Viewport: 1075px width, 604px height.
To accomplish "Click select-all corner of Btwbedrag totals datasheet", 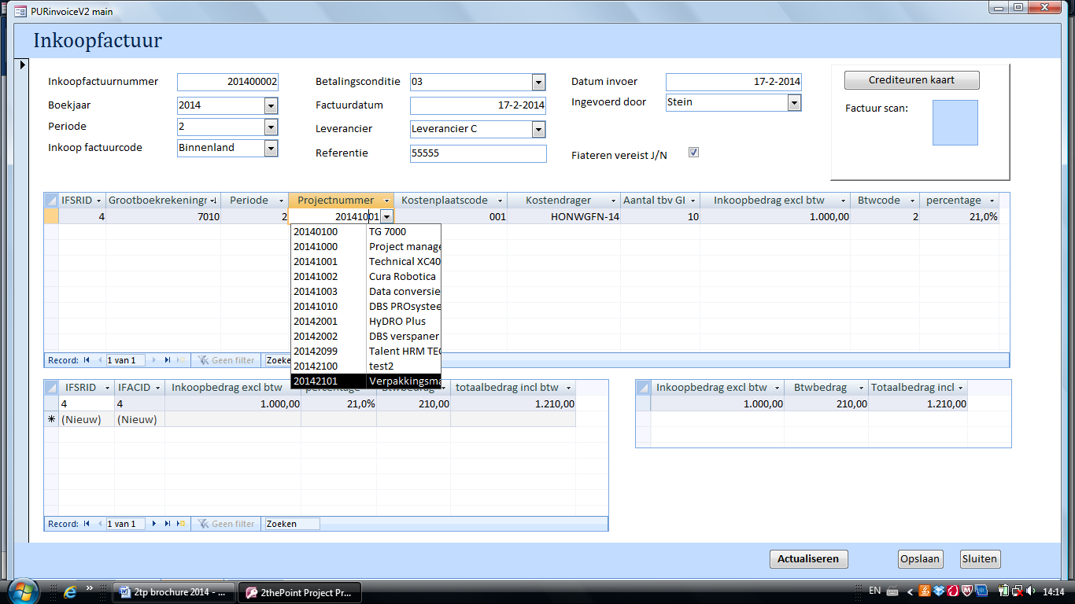I will click(643, 388).
